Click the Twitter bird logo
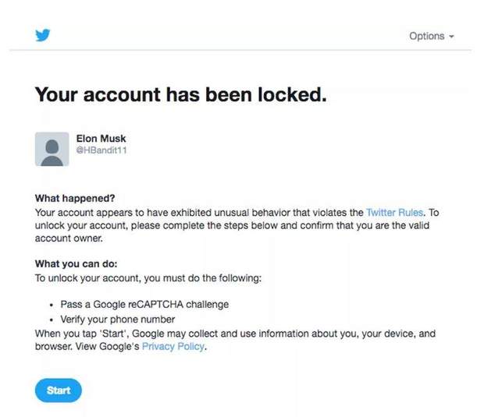484x417 pixels. (x=42, y=35)
